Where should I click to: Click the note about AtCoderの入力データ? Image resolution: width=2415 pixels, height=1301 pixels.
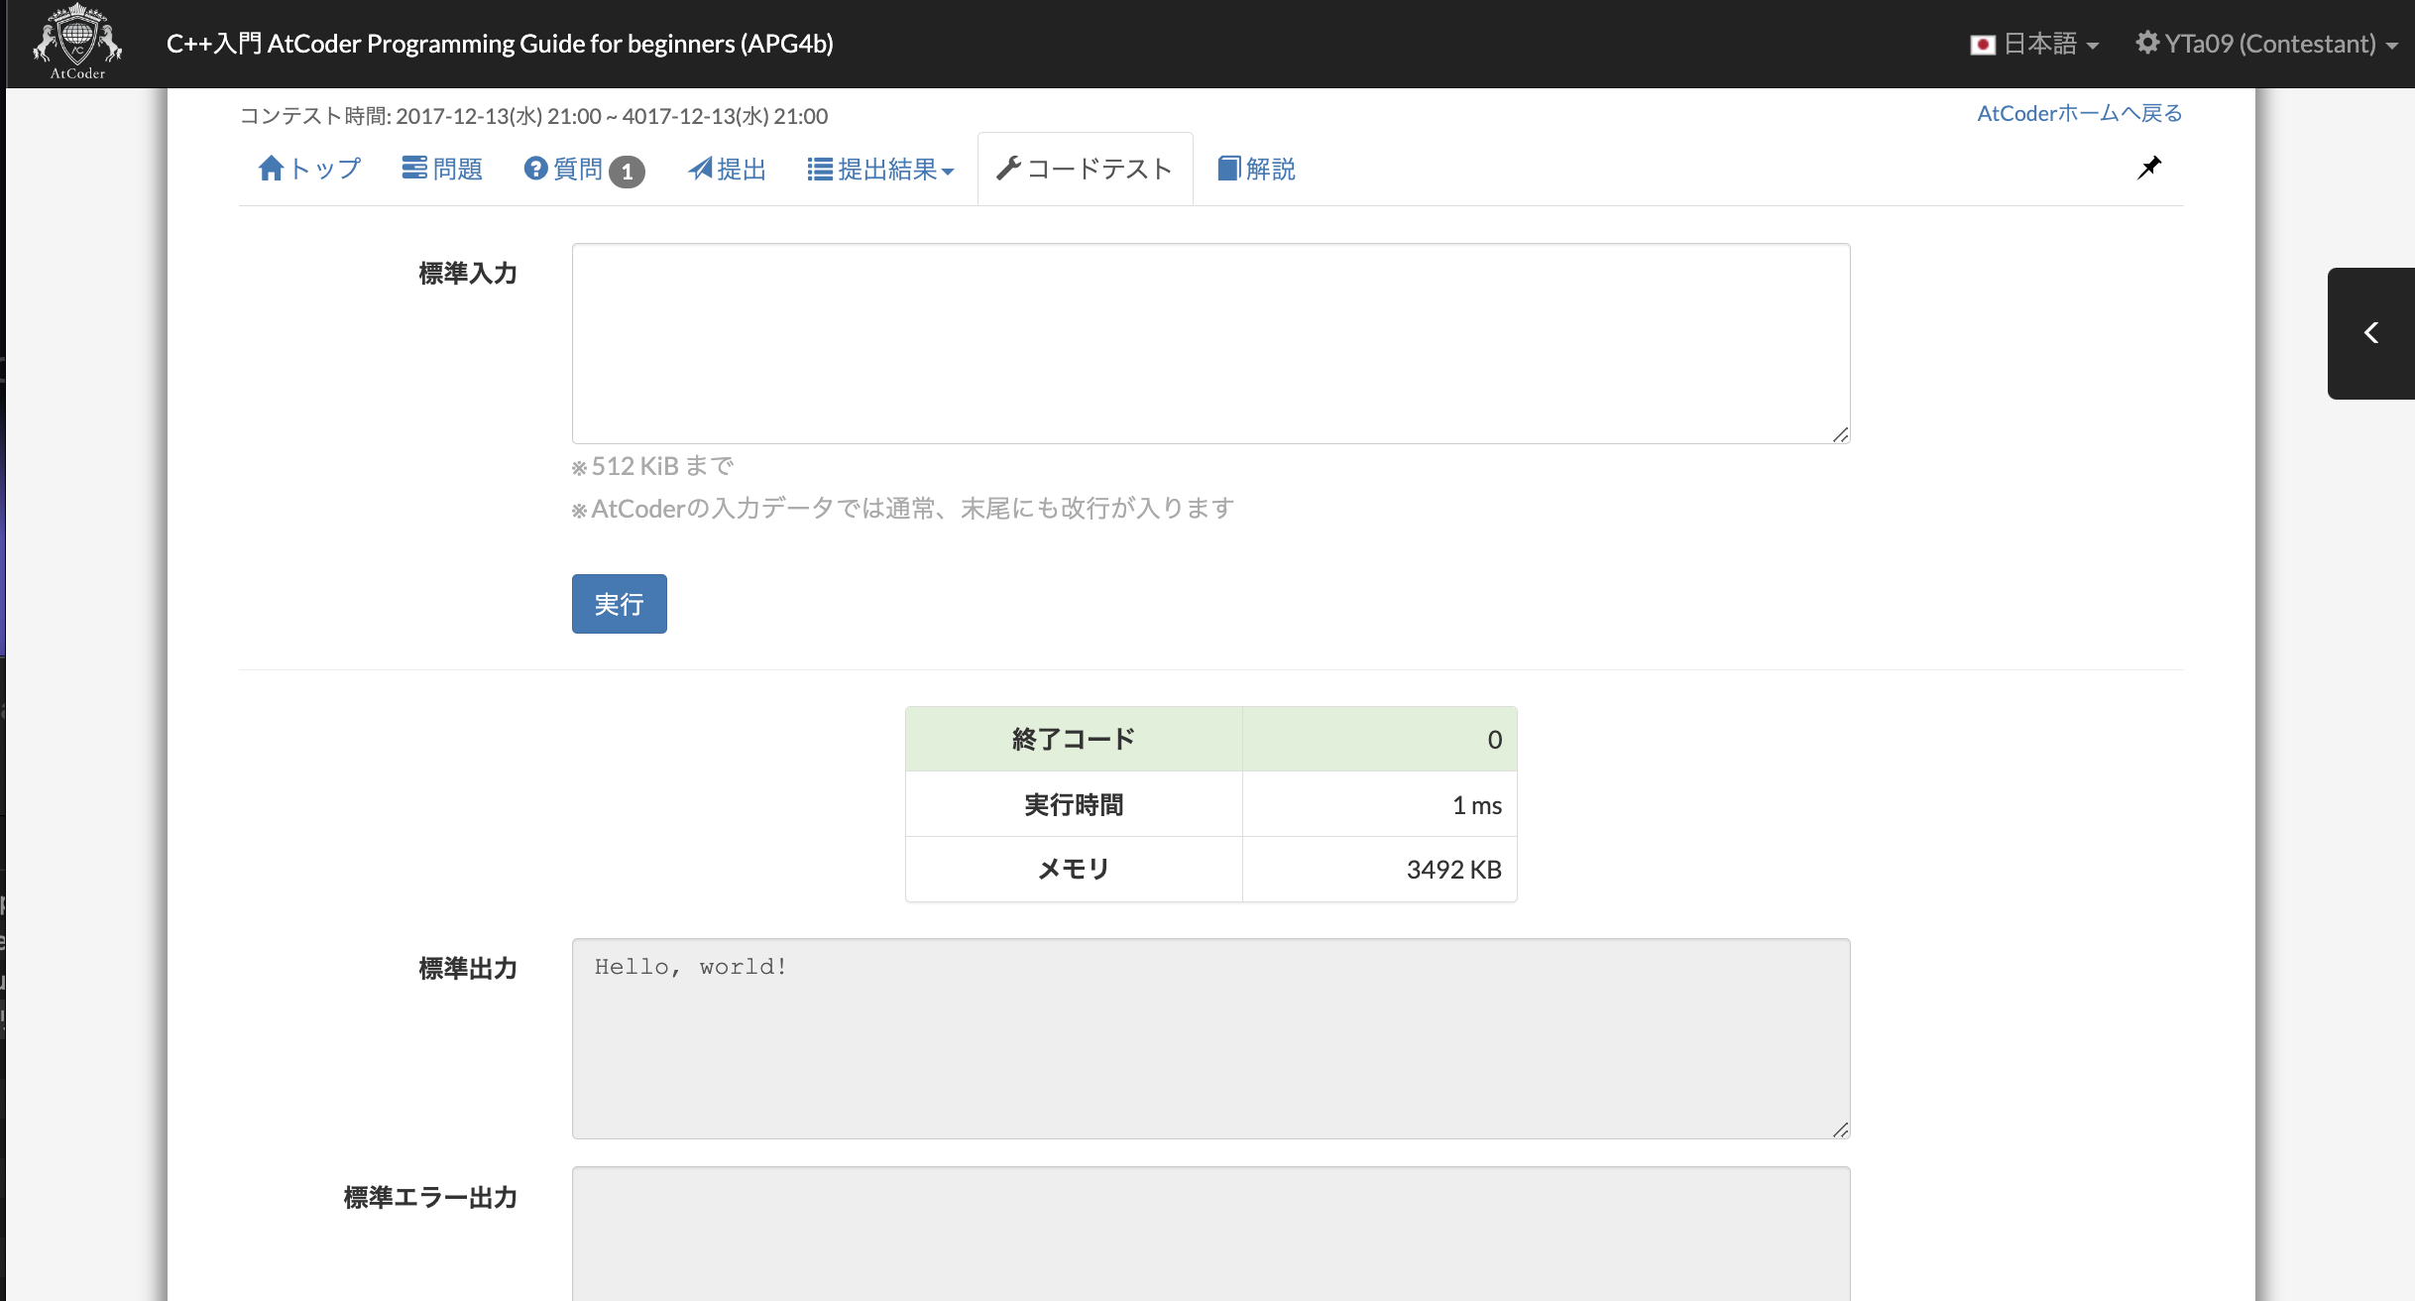pos(903,509)
